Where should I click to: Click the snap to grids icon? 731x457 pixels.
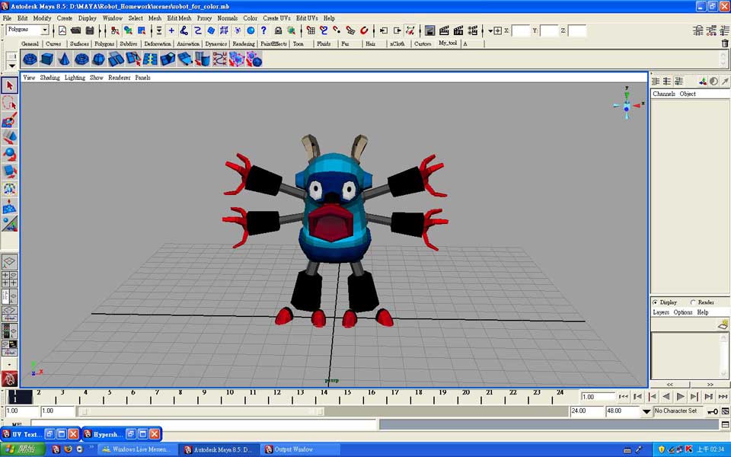point(310,30)
